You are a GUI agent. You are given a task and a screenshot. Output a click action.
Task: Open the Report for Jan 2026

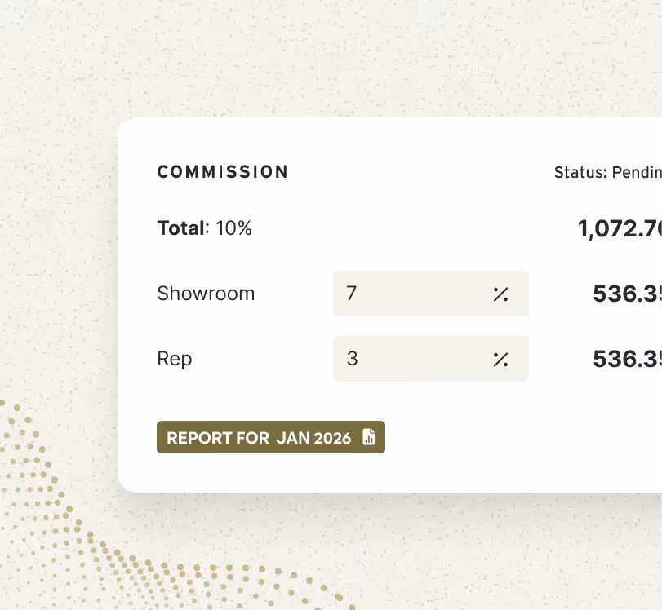pos(271,437)
